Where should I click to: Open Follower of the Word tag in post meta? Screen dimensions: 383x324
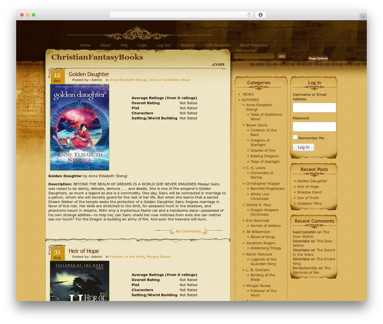(x=127, y=257)
